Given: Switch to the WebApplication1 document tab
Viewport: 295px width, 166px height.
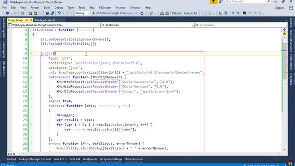Looking at the screenshot, I should coord(45,20).
